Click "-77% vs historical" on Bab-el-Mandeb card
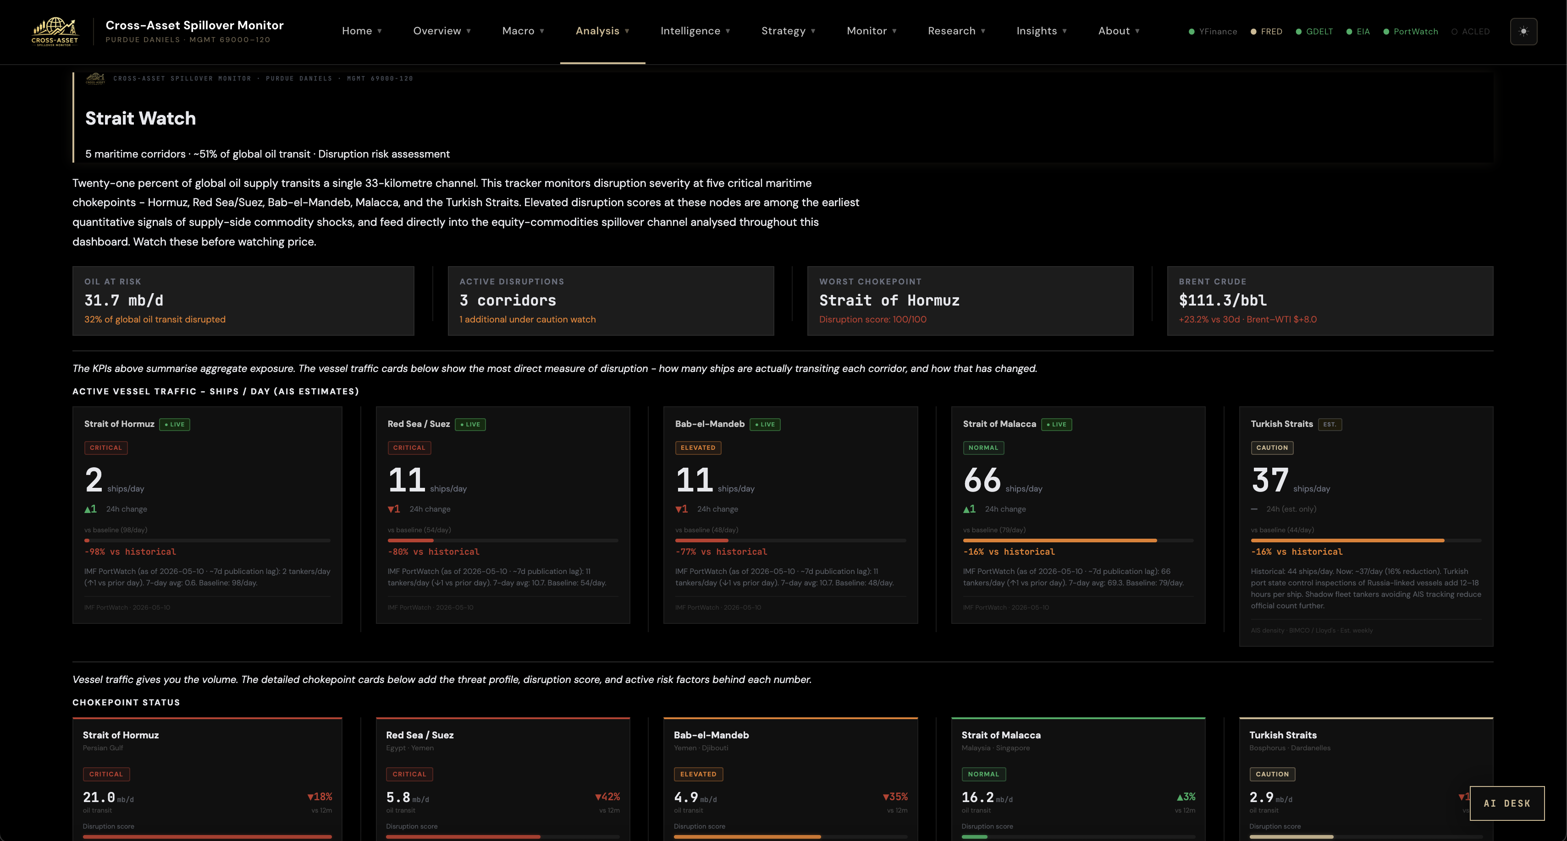The width and height of the screenshot is (1567, 841). coord(722,552)
